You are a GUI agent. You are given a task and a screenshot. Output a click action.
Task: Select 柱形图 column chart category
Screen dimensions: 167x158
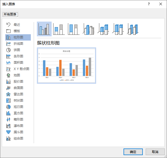(18, 37)
